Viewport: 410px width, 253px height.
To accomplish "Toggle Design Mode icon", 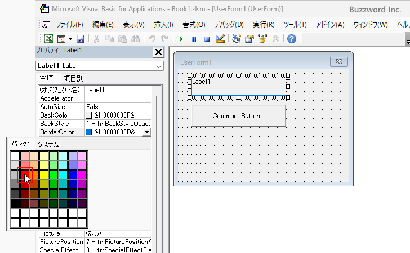I will (x=220, y=39).
